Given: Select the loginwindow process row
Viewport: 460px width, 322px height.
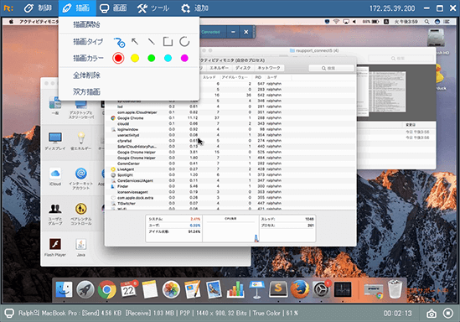Looking at the screenshot, I should point(230,129).
